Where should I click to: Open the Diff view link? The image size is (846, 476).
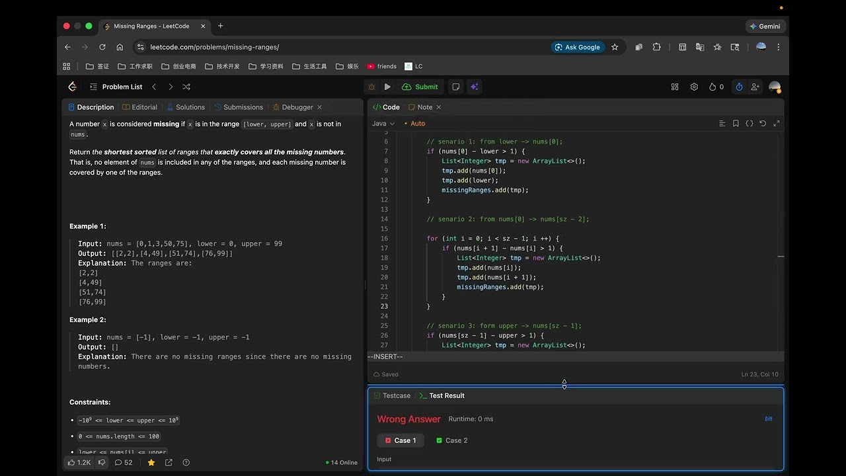coord(769,418)
